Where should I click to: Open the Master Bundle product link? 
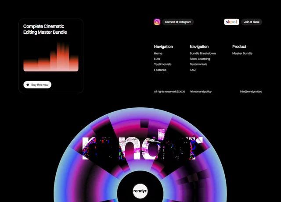pyautogui.click(x=242, y=53)
